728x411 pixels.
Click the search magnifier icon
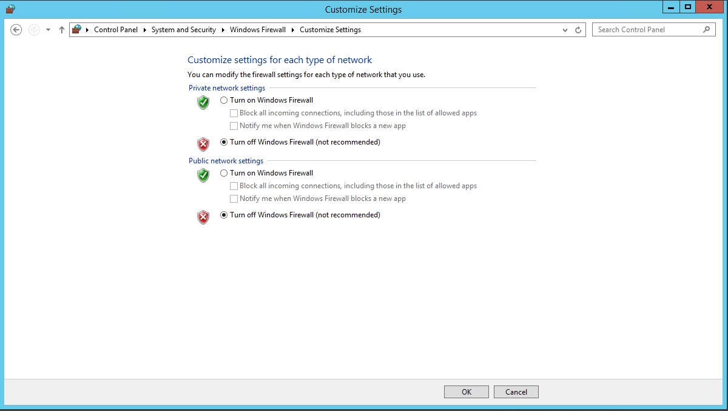(x=706, y=30)
